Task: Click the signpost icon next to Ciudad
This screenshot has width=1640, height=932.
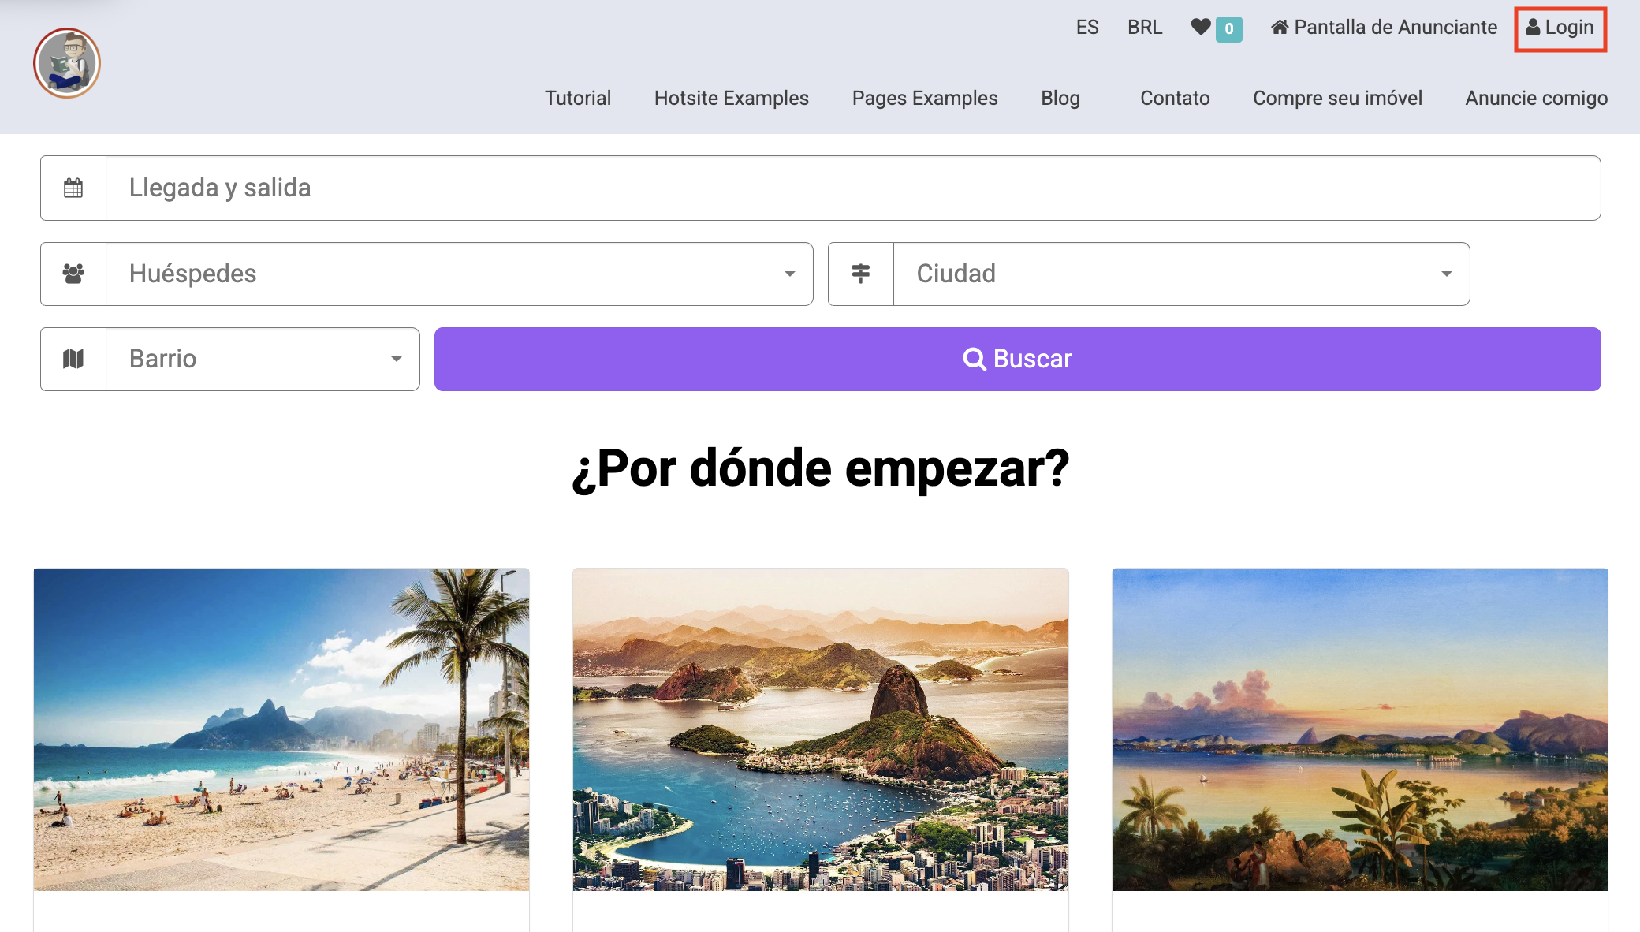Action: pos(861,274)
